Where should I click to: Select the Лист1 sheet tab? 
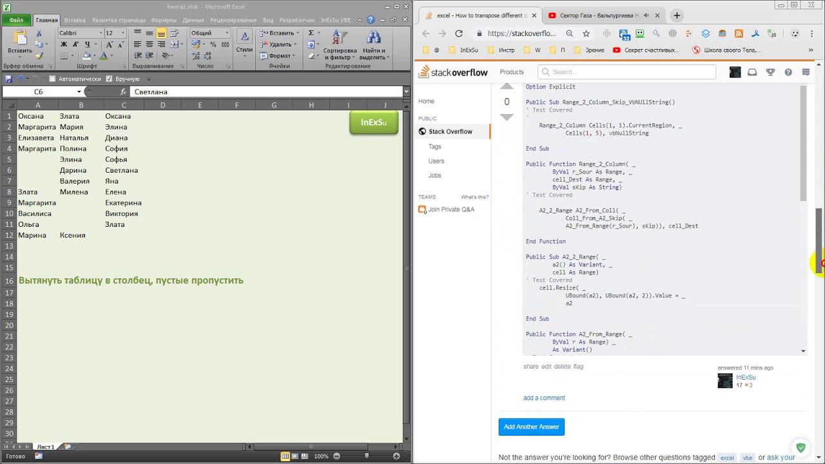[x=45, y=447]
